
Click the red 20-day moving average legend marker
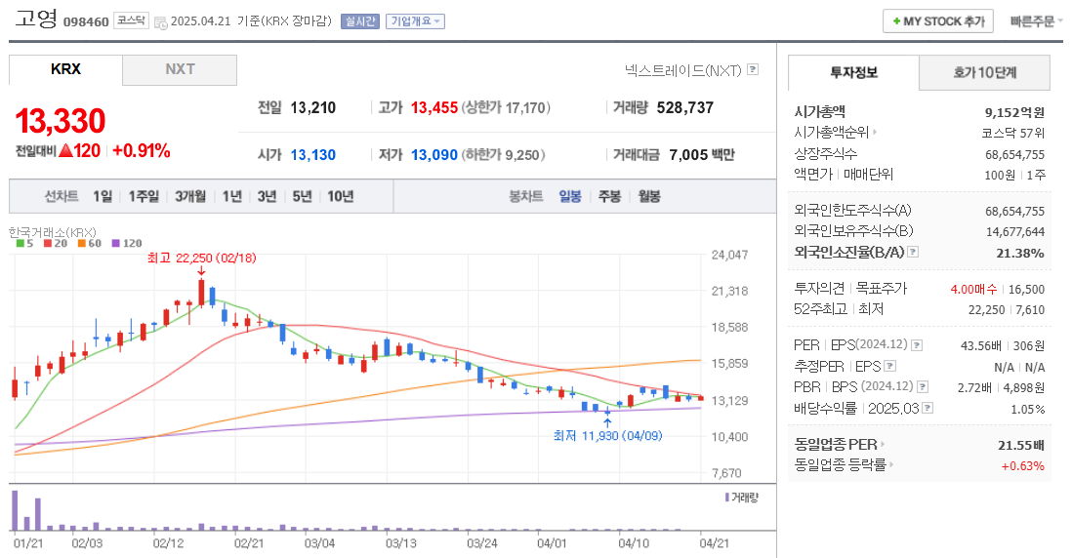pyautogui.click(x=48, y=243)
